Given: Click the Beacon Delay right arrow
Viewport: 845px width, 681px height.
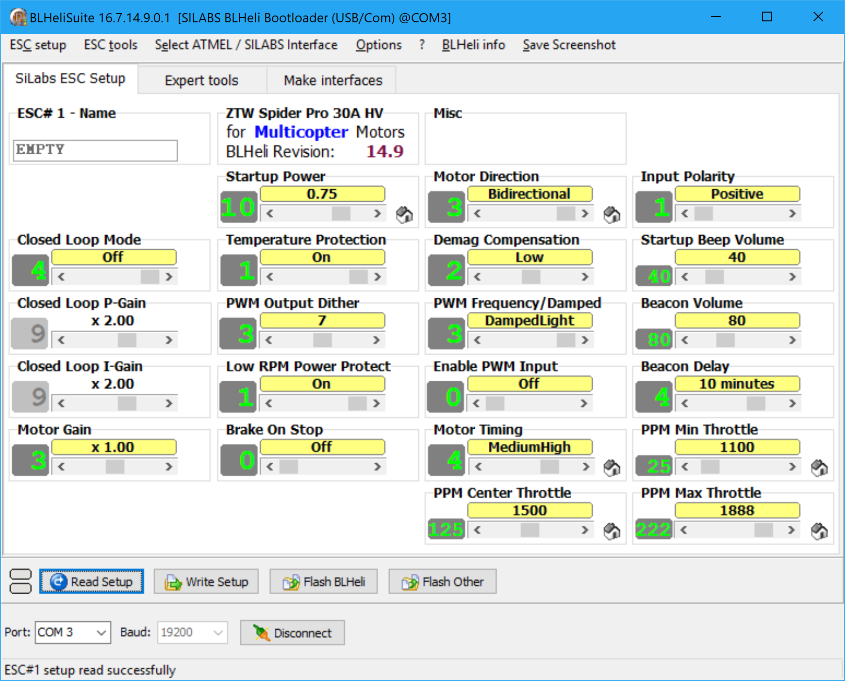Looking at the screenshot, I should [792, 404].
